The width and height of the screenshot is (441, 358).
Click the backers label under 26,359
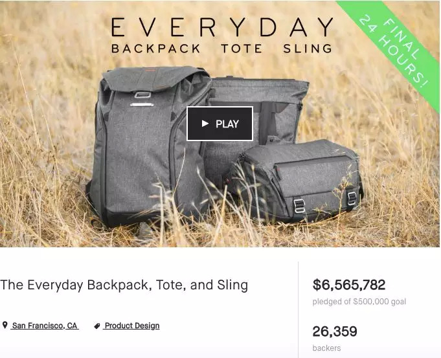(x=326, y=348)
